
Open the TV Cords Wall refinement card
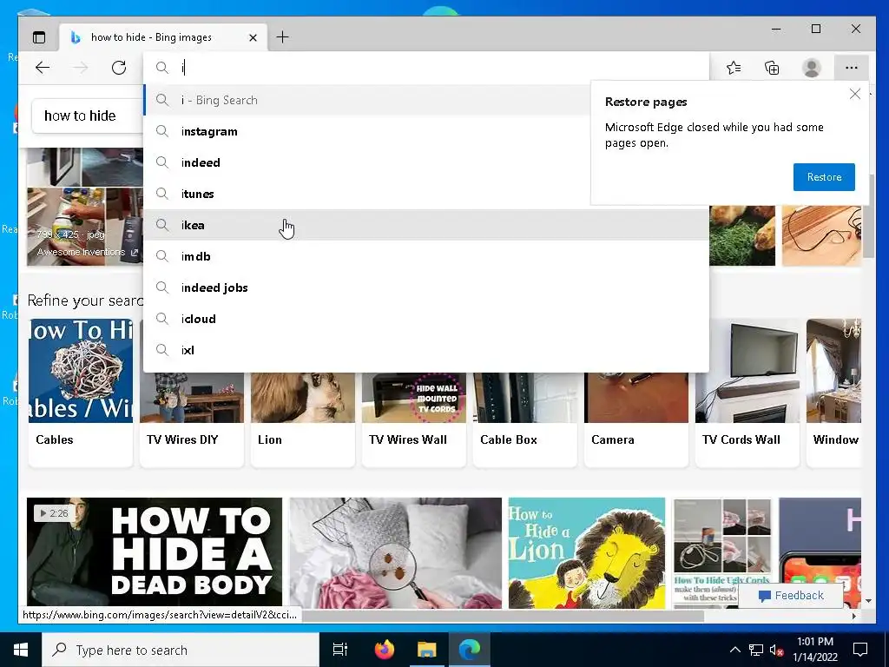pyautogui.click(x=747, y=393)
